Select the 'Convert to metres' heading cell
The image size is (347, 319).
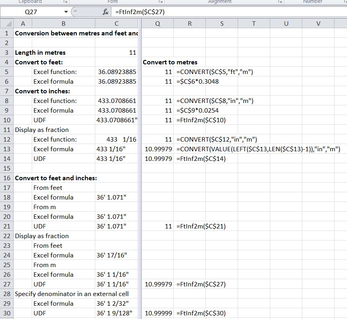coord(157,62)
